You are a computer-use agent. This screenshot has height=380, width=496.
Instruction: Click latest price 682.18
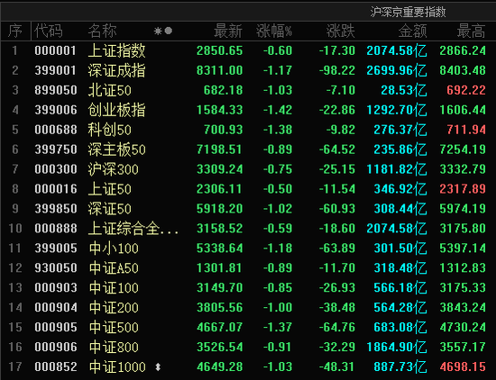pyautogui.click(x=223, y=90)
